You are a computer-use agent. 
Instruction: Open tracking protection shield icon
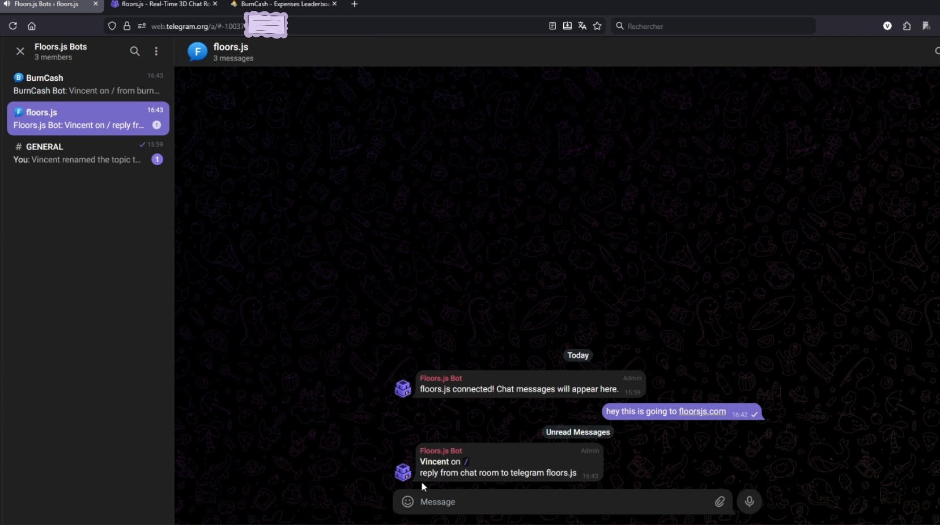click(x=112, y=26)
